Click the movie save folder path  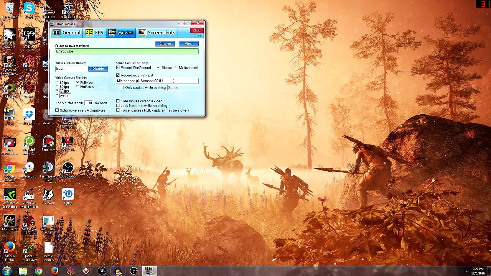tap(127, 51)
